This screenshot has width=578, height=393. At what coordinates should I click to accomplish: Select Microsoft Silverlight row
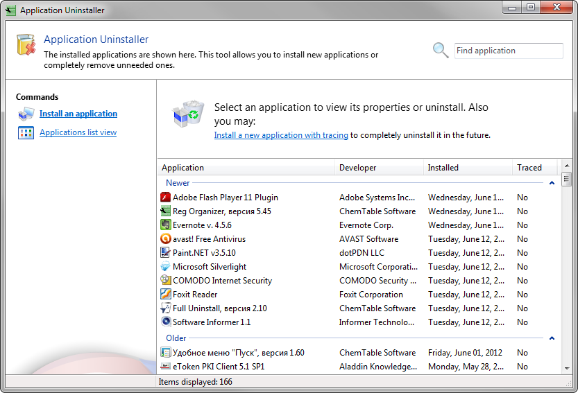tap(359, 267)
